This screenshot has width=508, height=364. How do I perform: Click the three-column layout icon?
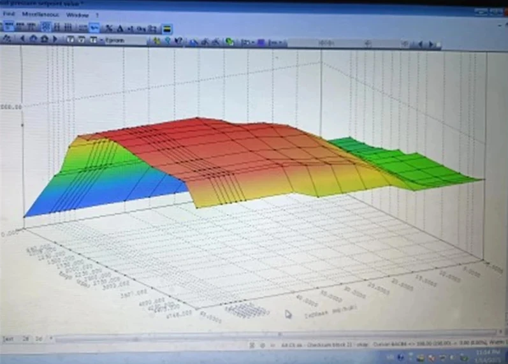[x=68, y=27]
